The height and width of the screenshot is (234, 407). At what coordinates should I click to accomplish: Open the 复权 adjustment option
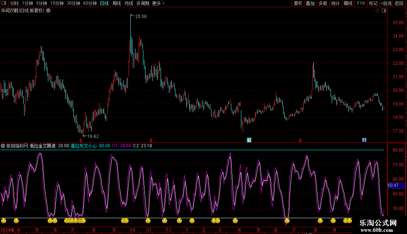pos(298,3)
